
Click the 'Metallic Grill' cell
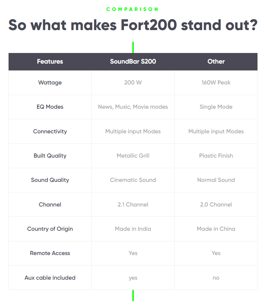[133, 156]
